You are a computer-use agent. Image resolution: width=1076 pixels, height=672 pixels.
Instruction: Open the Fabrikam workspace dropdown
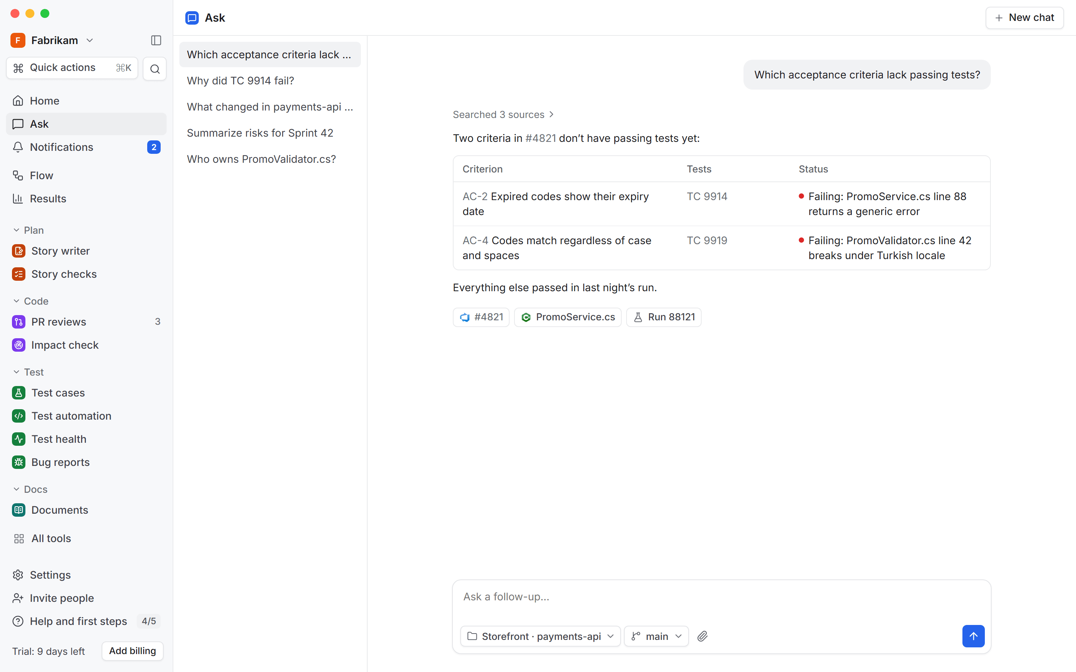[52, 40]
